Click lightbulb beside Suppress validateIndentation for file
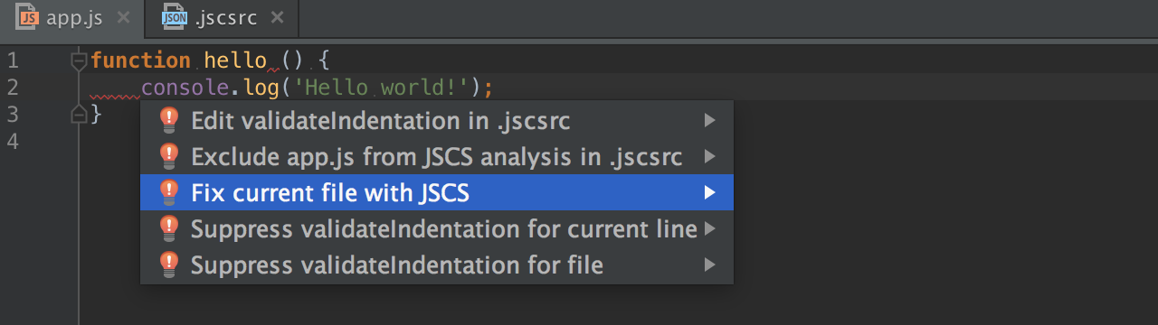 pyautogui.click(x=169, y=265)
